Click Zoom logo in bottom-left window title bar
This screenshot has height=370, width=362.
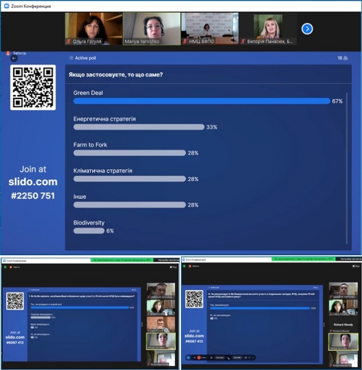coord(5,261)
